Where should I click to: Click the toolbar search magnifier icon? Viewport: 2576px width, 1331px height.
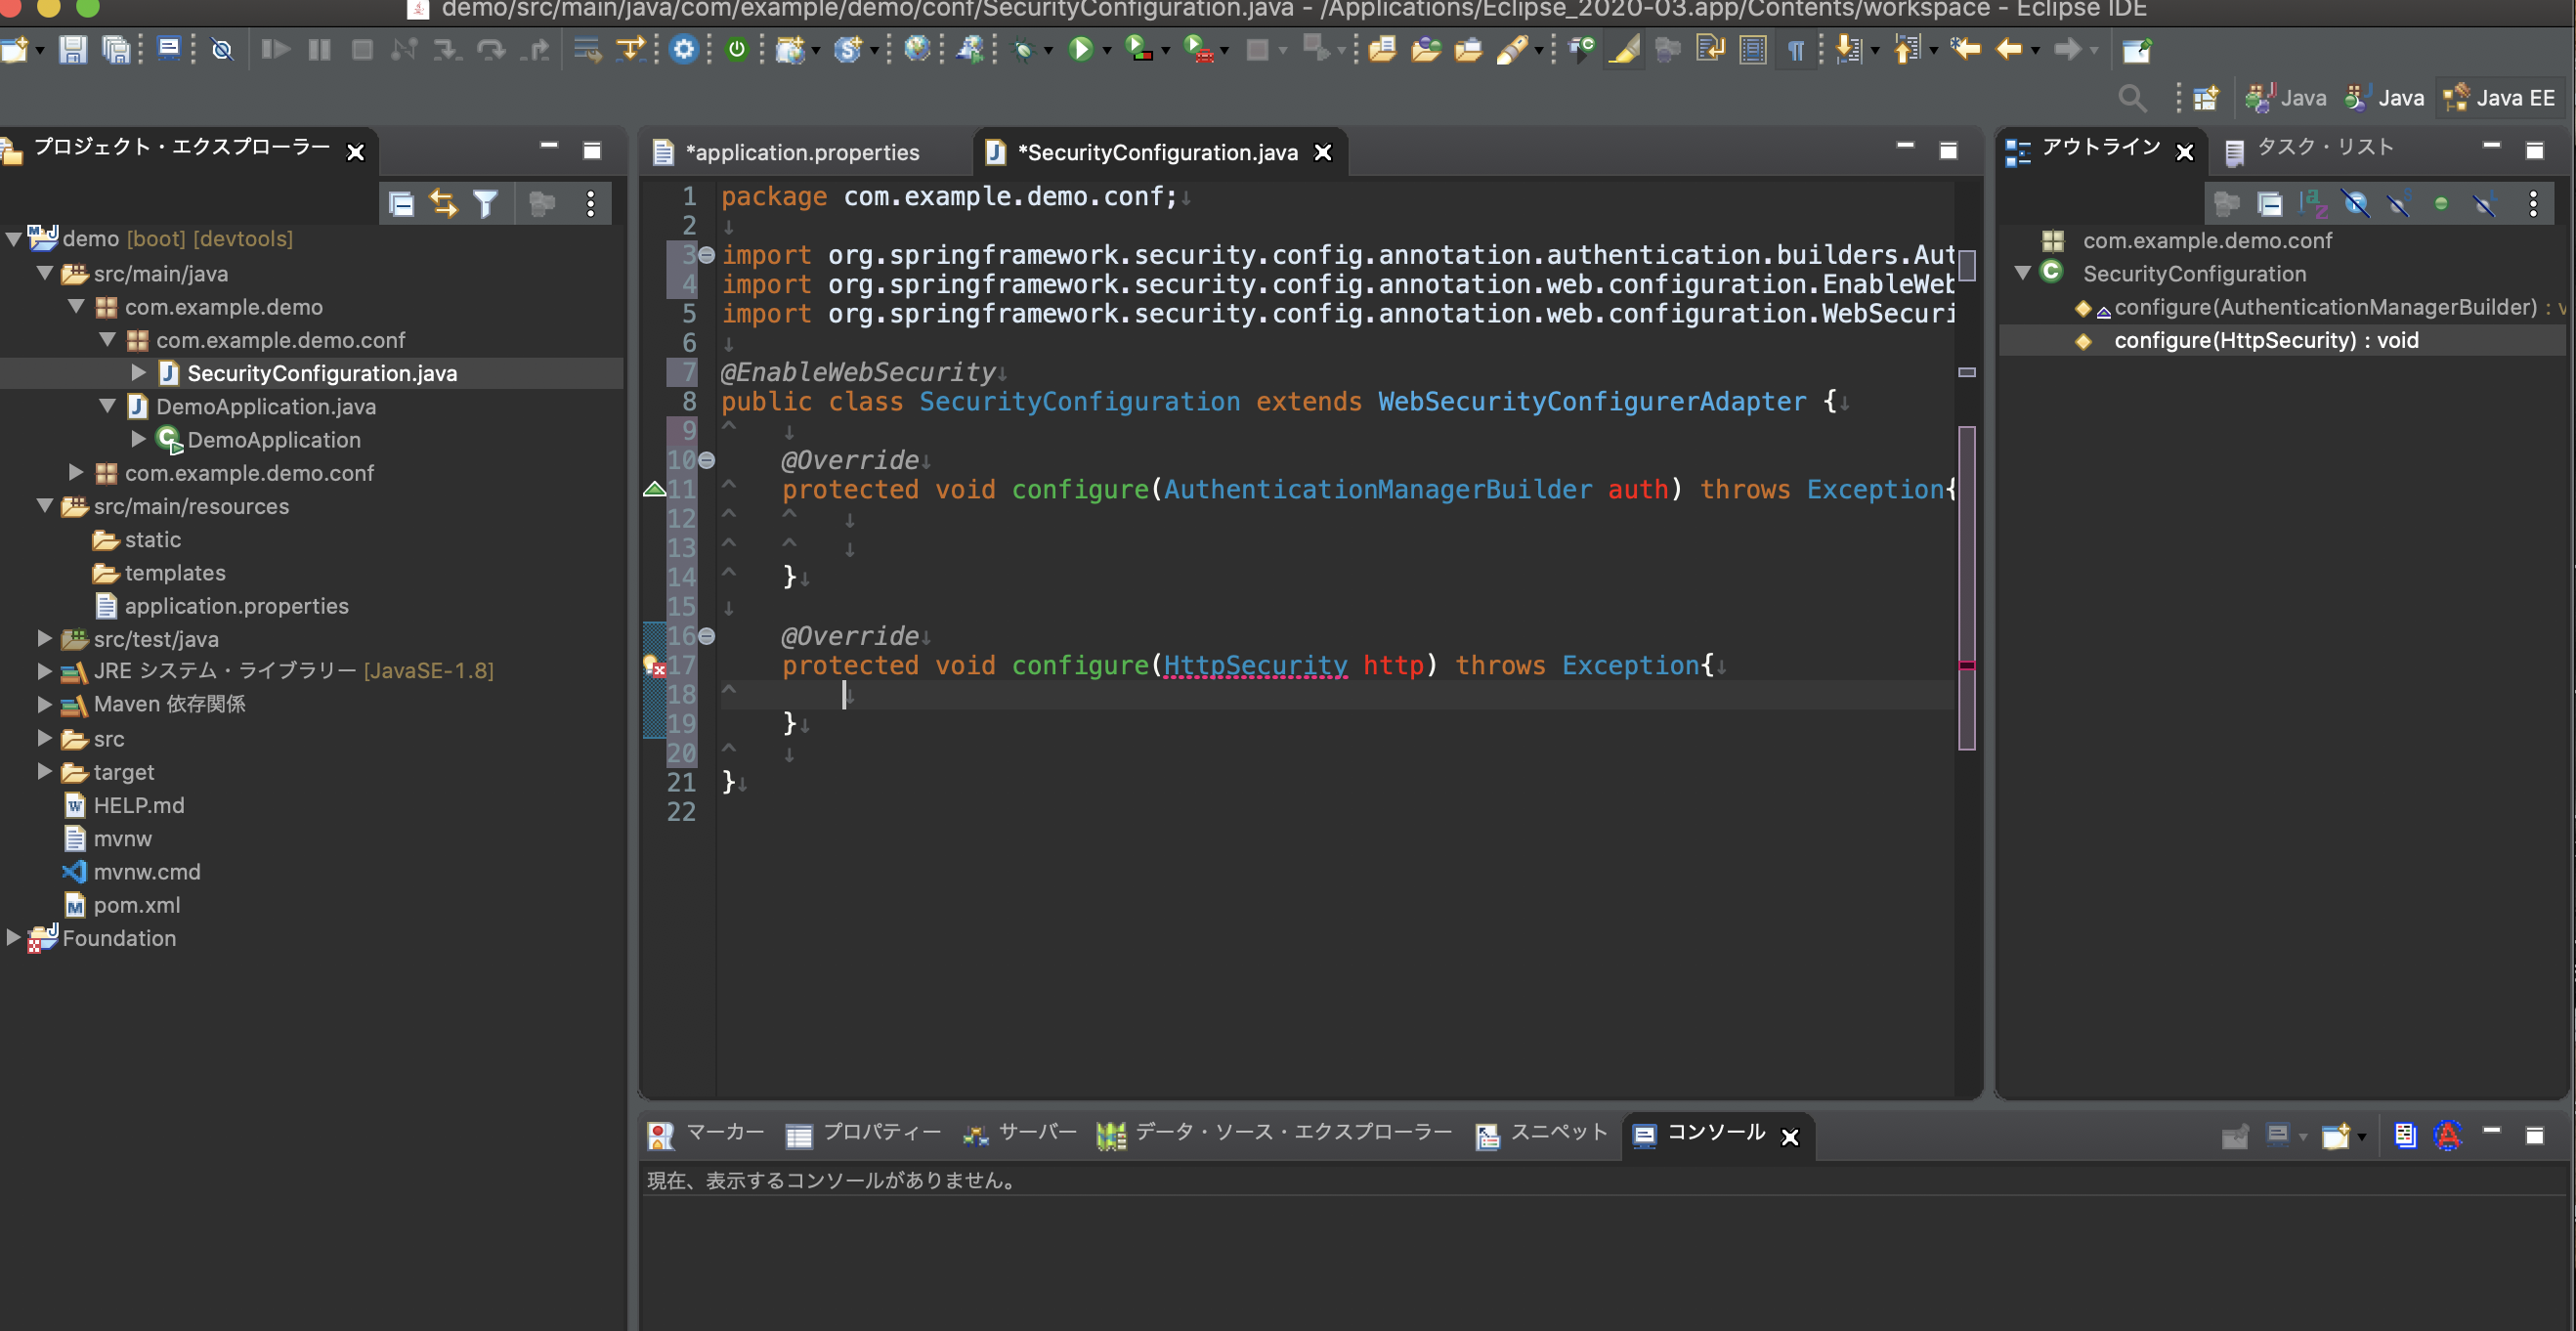tap(2131, 98)
